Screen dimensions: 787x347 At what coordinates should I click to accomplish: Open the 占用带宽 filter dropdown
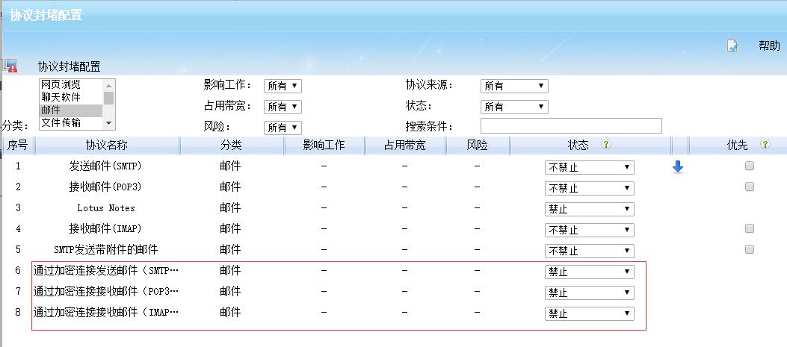click(x=283, y=107)
